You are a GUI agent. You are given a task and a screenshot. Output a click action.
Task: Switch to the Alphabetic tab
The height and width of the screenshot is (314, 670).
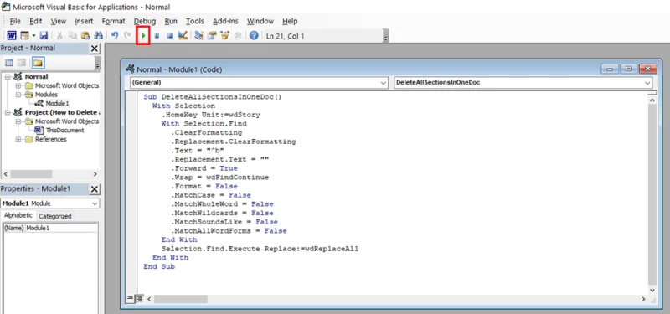(18, 216)
